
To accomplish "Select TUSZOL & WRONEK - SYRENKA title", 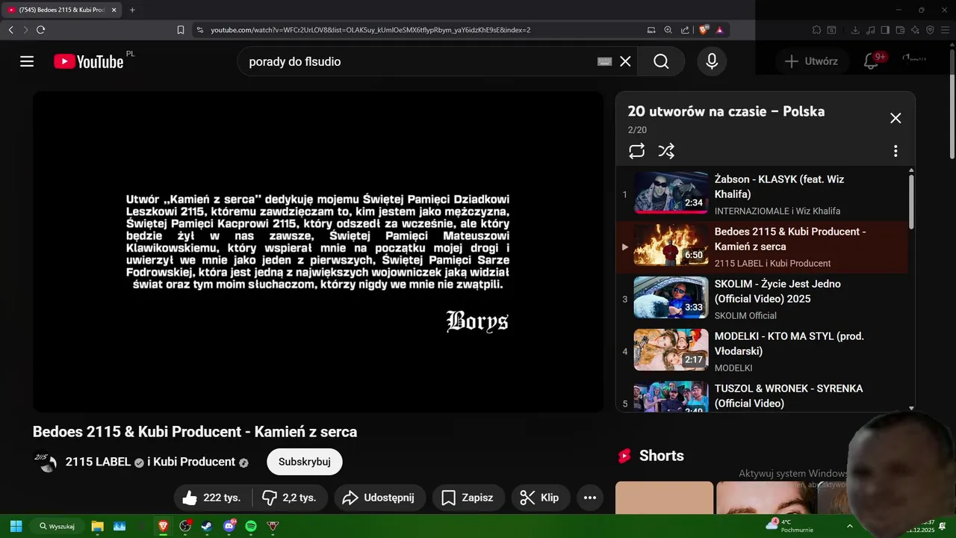I will coord(789,396).
